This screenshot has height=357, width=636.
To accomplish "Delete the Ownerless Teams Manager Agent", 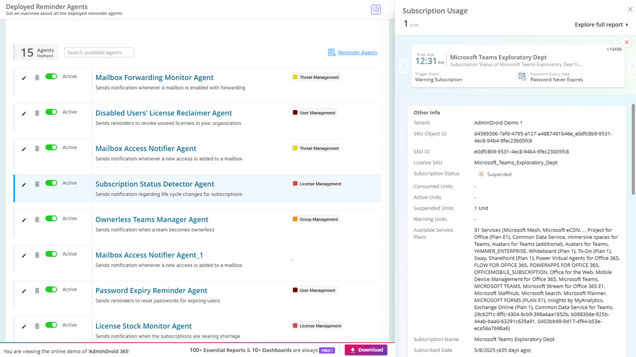I will tap(37, 220).
